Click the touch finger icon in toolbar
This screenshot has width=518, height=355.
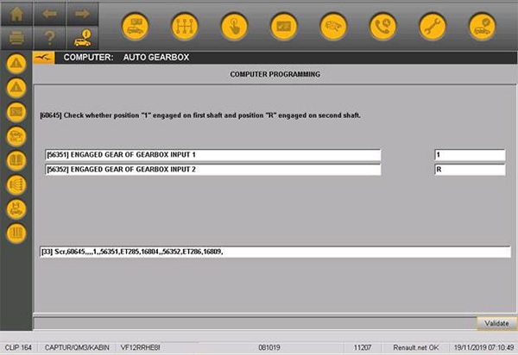click(233, 27)
